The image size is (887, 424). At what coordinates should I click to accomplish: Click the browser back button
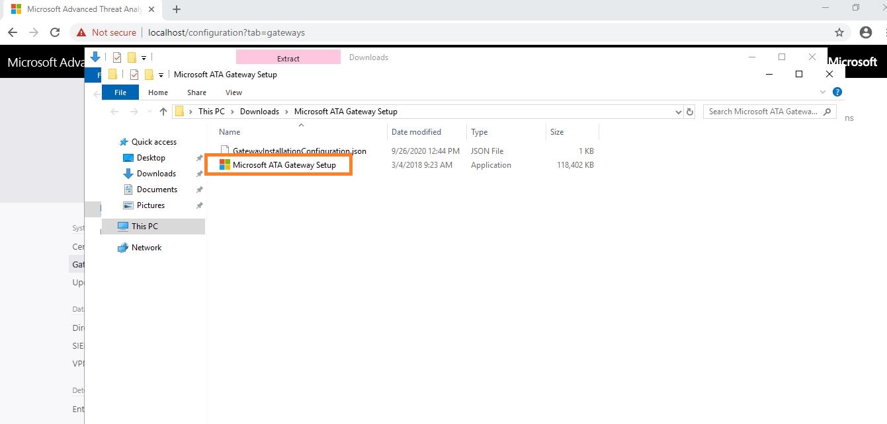(13, 32)
